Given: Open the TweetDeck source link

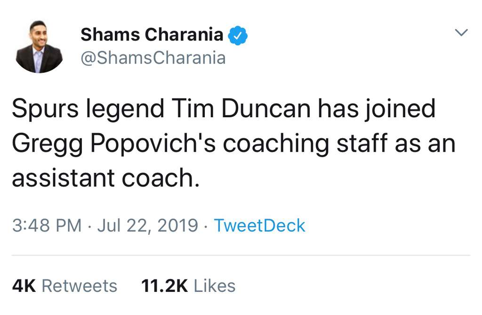Looking at the screenshot, I should point(259,226).
